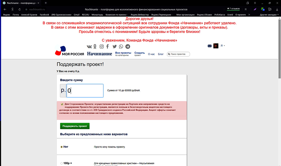Open the VK social page icon
Viewport: 281px width, 166px height.
(x=89, y=47)
